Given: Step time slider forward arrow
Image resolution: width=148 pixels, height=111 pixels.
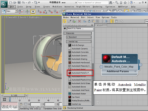Looking at the screenshot, I should [x=26, y=95].
